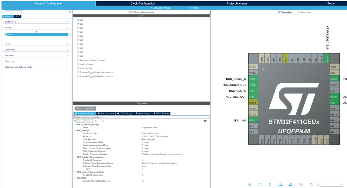Fit chip to view with best-fit icon
Screen dimensions: 347x188
pyautogui.click(x=260, y=185)
